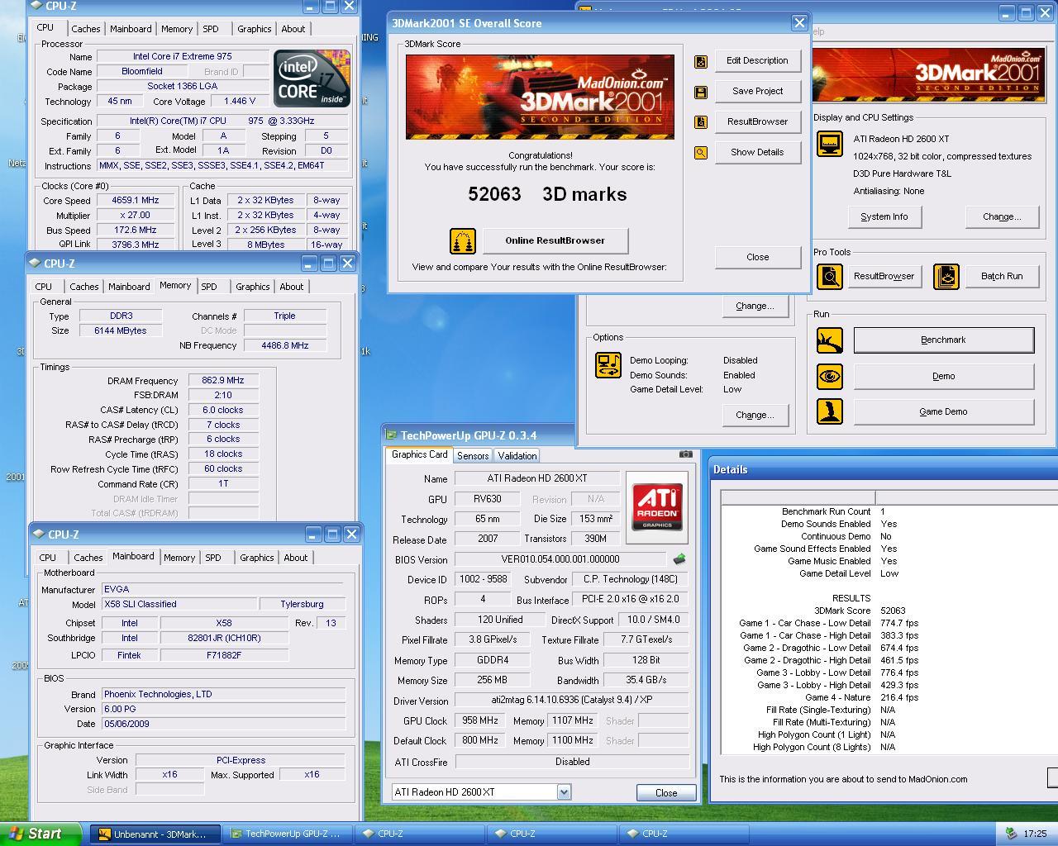
Task: Click the Online ResultBrowser button
Action: [555, 241]
